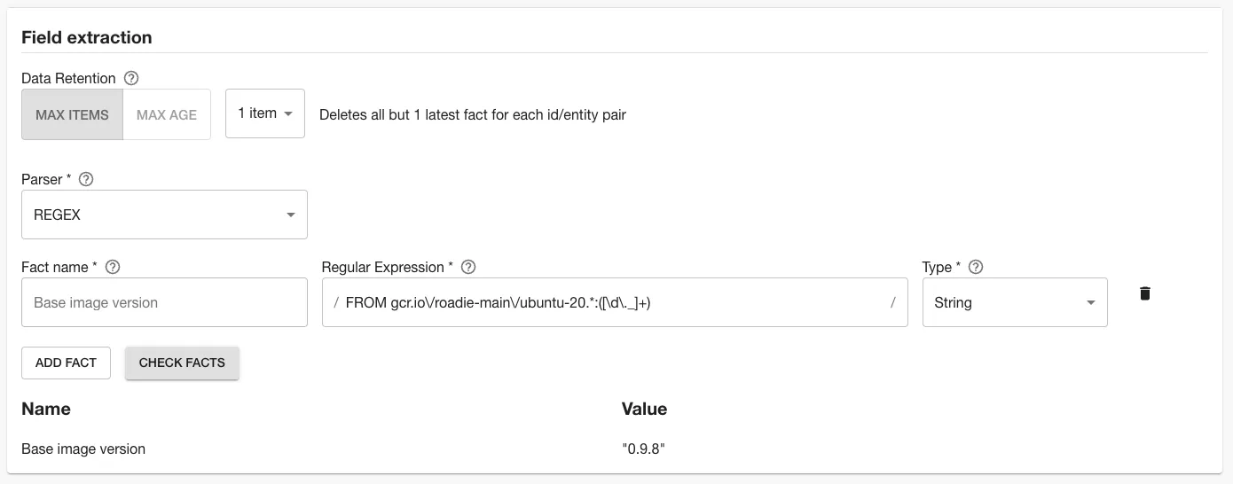The height and width of the screenshot is (484, 1233).
Task: Click the Name column header
Action: (x=46, y=409)
